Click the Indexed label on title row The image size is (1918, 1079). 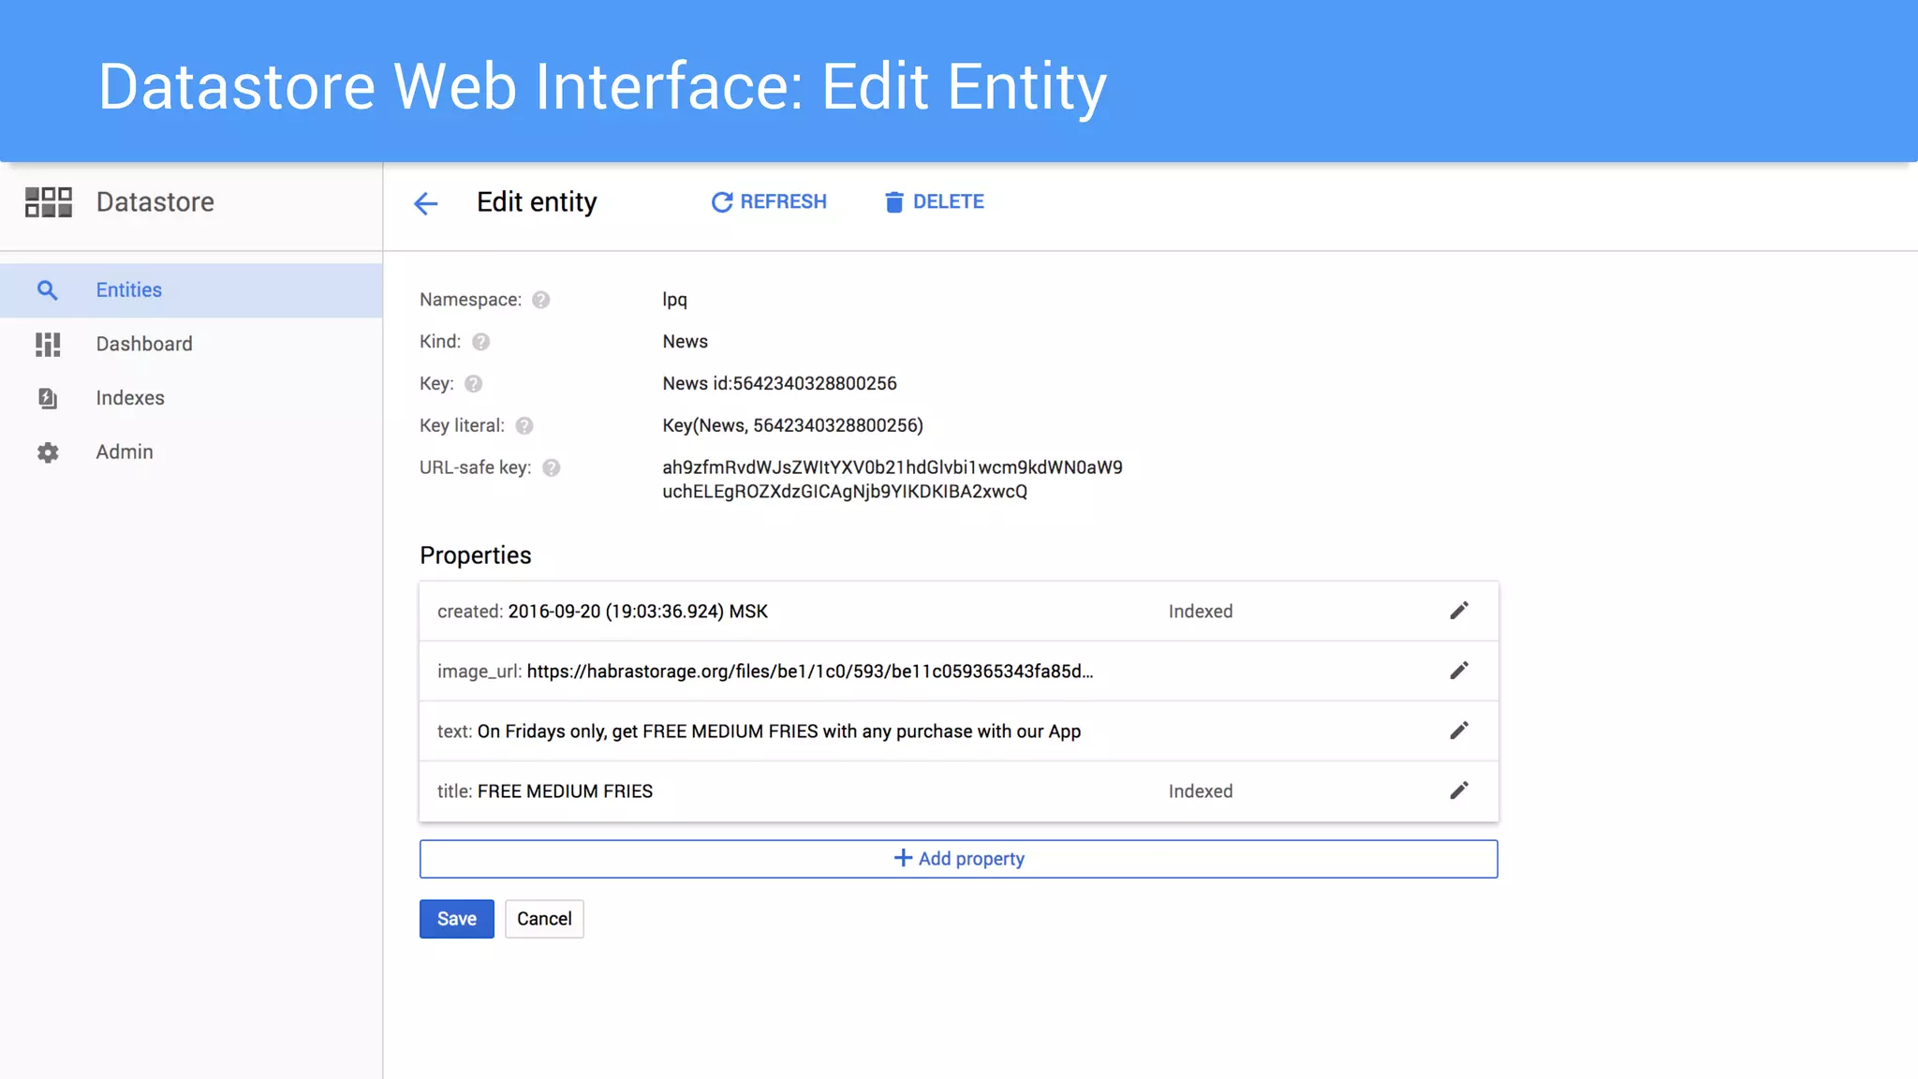click(1201, 791)
